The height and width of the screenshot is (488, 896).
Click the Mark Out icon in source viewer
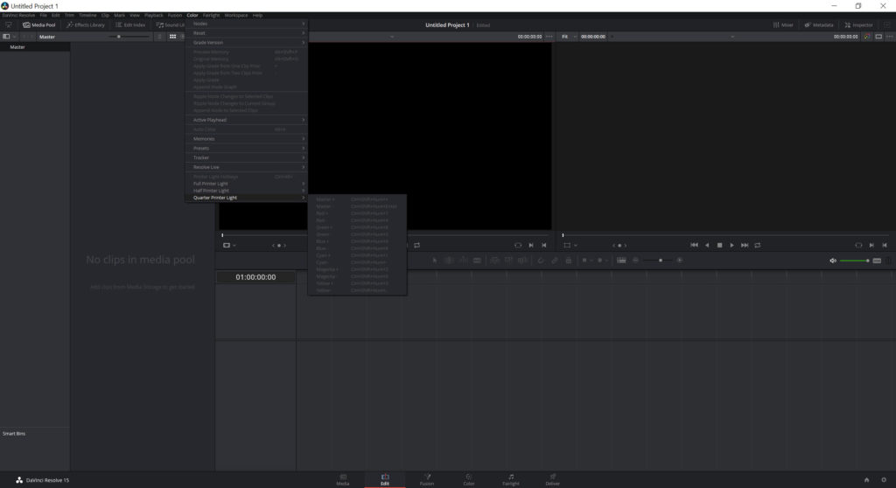(544, 245)
